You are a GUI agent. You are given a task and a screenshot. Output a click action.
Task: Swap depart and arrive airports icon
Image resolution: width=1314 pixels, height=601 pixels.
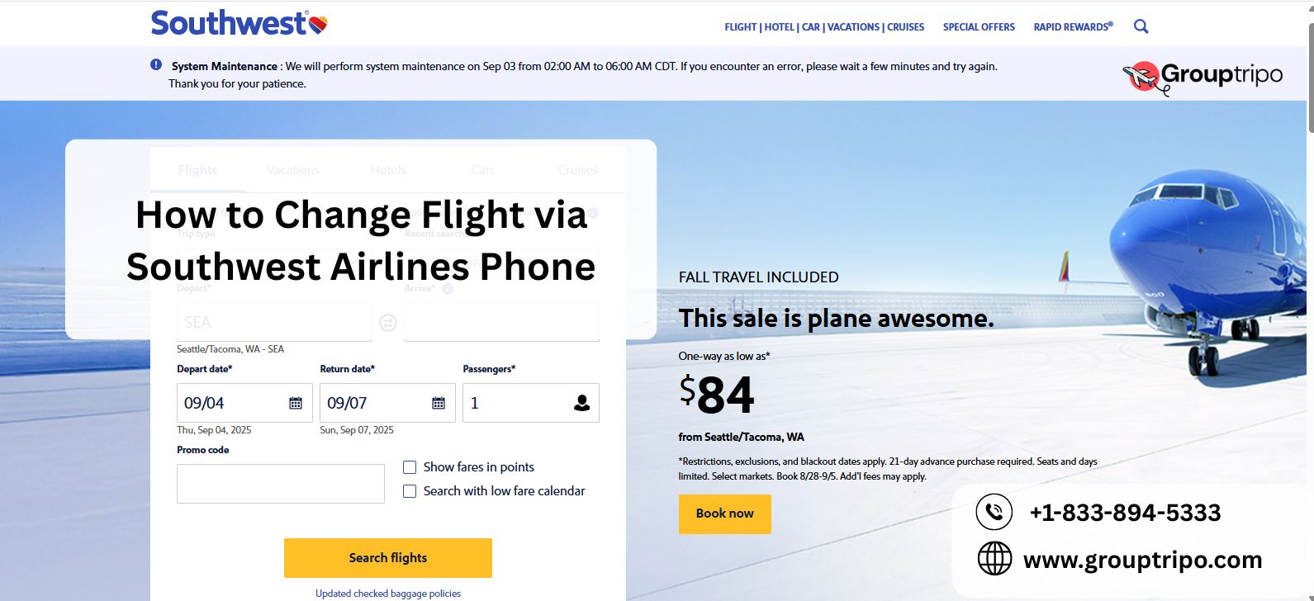pos(387,321)
